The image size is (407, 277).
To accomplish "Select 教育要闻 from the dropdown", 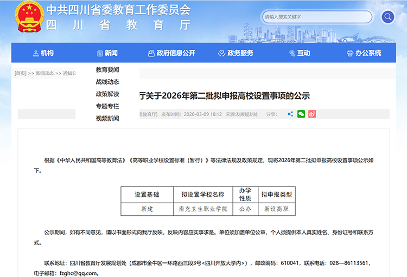I will 107,70.
